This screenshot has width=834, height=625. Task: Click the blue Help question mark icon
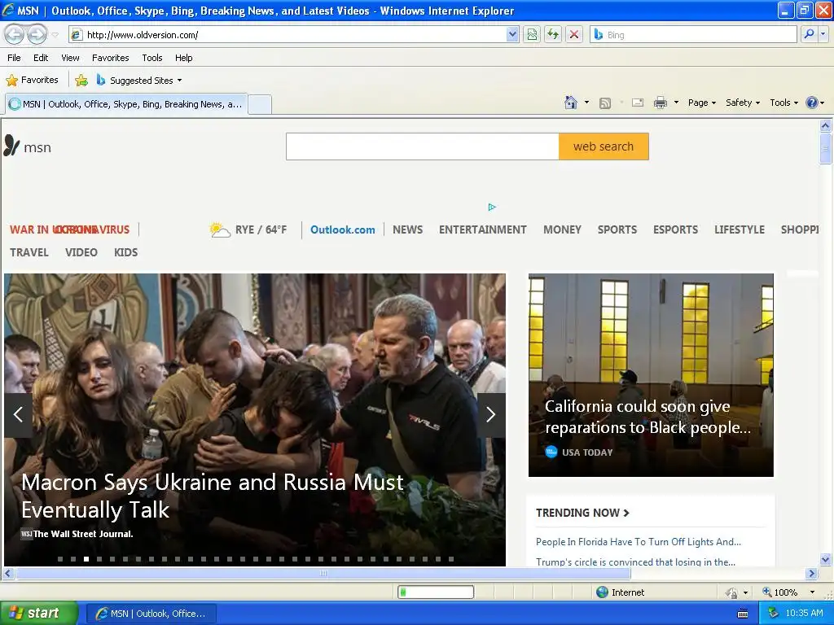pos(812,103)
